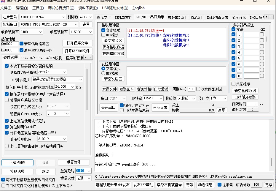This screenshot has width=276, height=191.
Task: Open 编程(O) menu
Action: point(22,8)
